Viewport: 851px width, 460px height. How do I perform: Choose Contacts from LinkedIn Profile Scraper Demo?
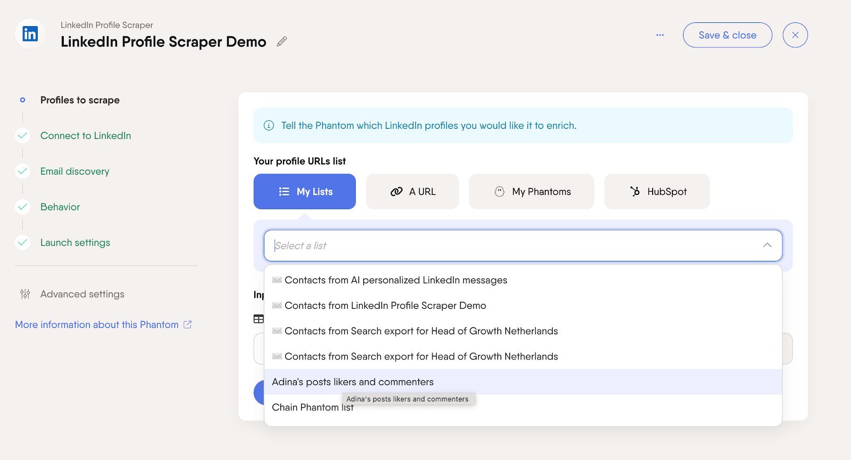[x=523, y=306]
